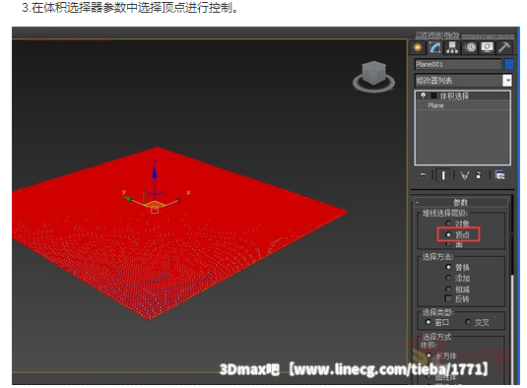Open the 修改器列表 dropdown
This screenshot has width=527, height=388.
point(463,81)
